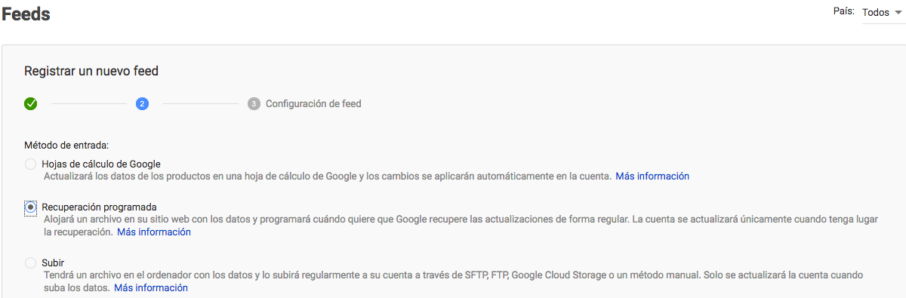Click the Feeds page heading
This screenshot has width=906, height=298.
tap(26, 14)
